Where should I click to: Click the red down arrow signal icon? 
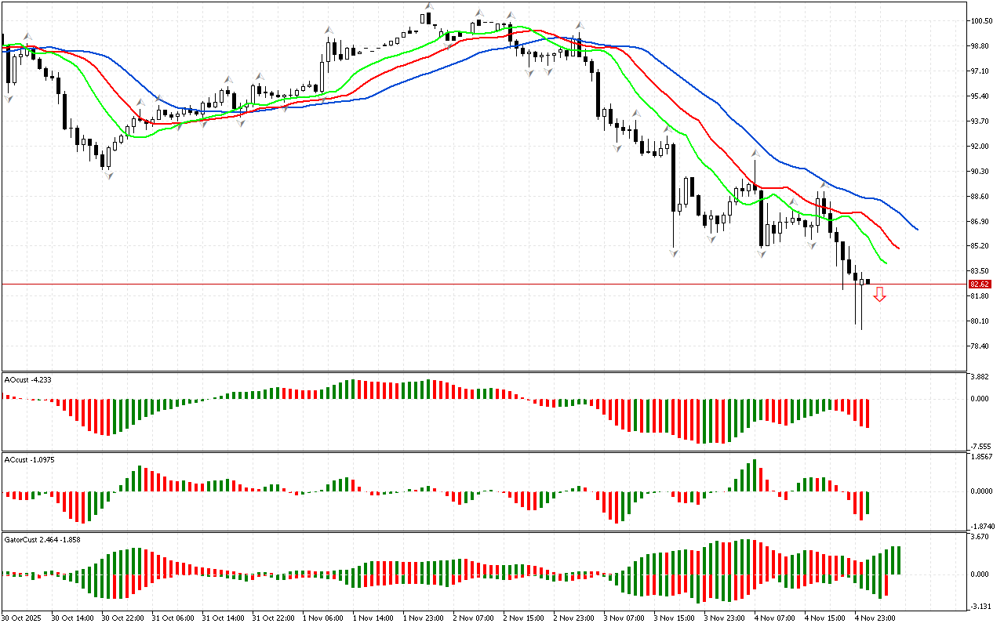tap(880, 295)
